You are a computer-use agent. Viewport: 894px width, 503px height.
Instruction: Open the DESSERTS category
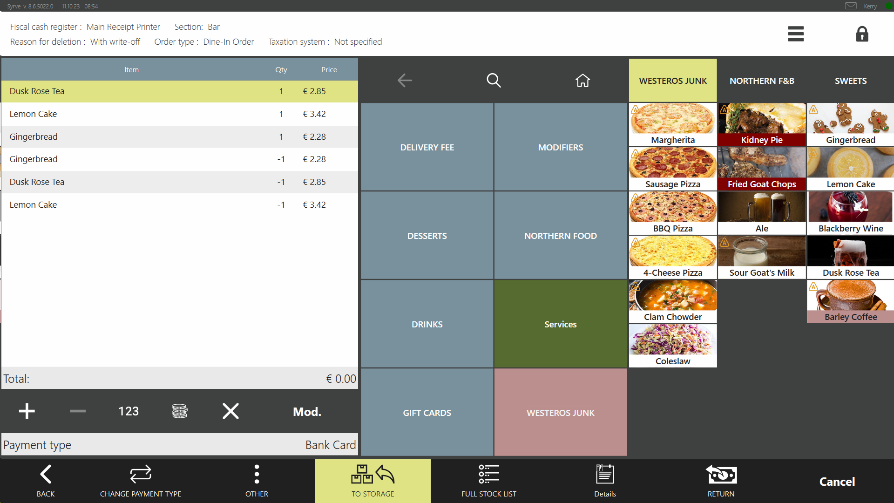(x=427, y=236)
